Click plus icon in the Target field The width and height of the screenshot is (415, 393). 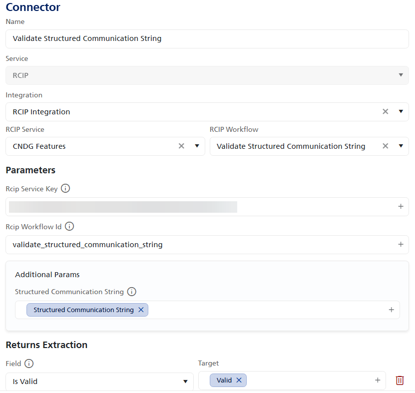378,381
